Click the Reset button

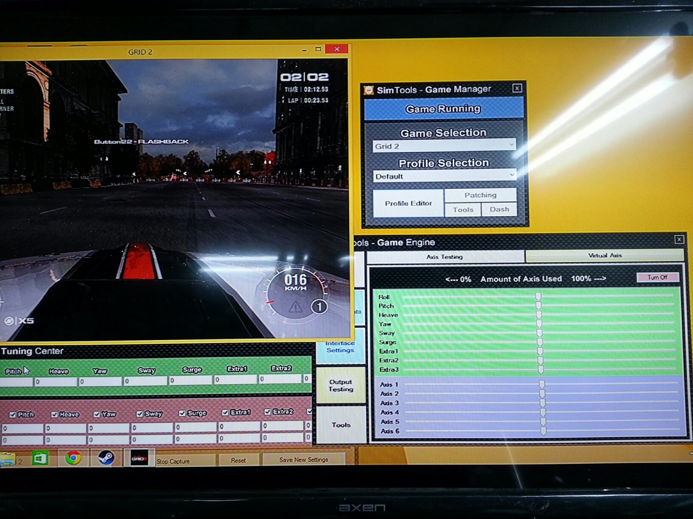click(238, 460)
